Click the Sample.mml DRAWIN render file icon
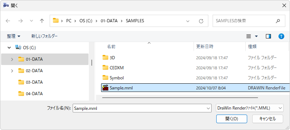The height and width of the screenshot is (130, 290). pos(105,88)
